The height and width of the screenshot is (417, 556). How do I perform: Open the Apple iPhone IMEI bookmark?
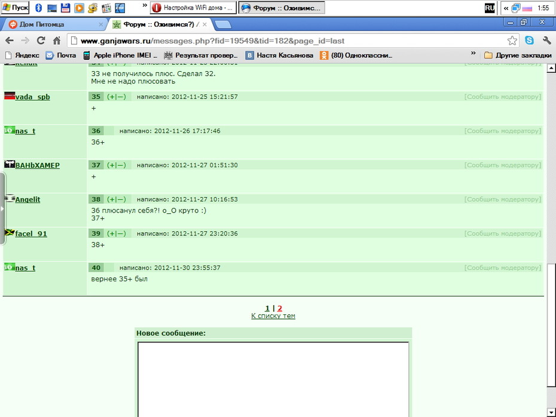coord(120,56)
